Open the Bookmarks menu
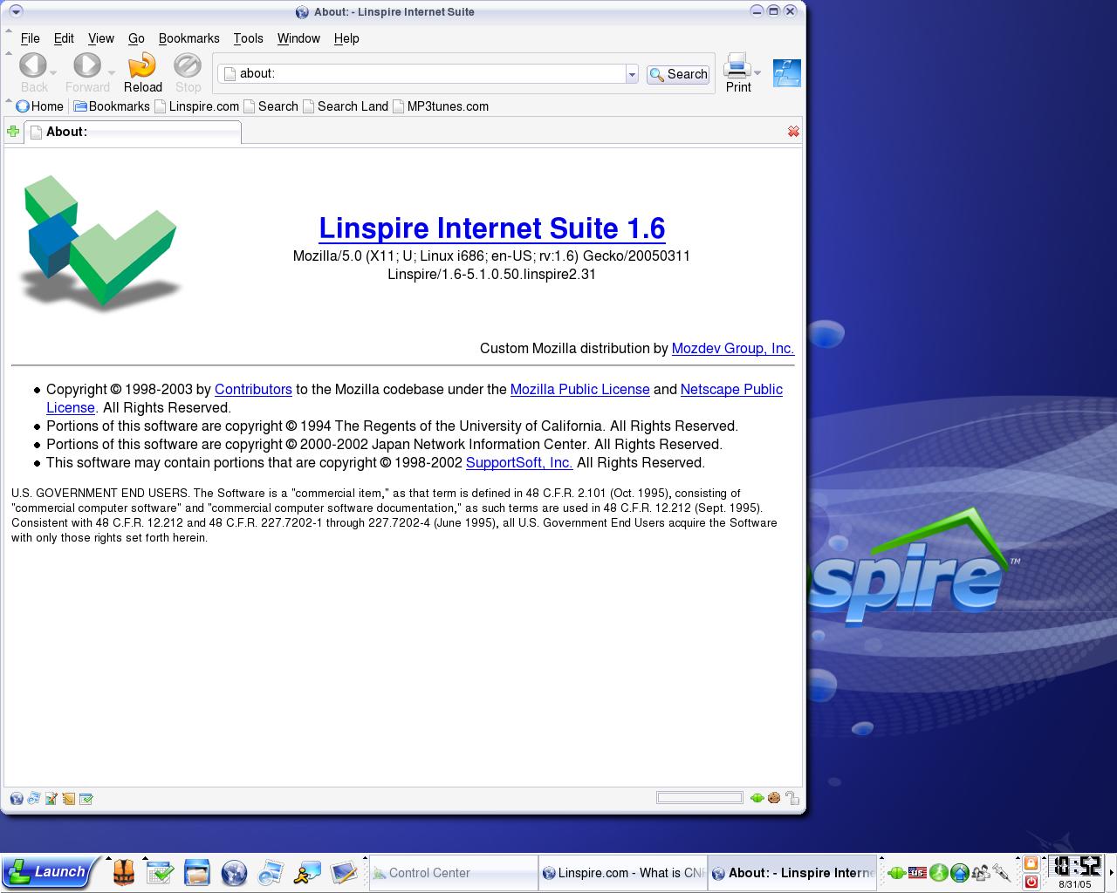The image size is (1117, 893). pos(189,38)
